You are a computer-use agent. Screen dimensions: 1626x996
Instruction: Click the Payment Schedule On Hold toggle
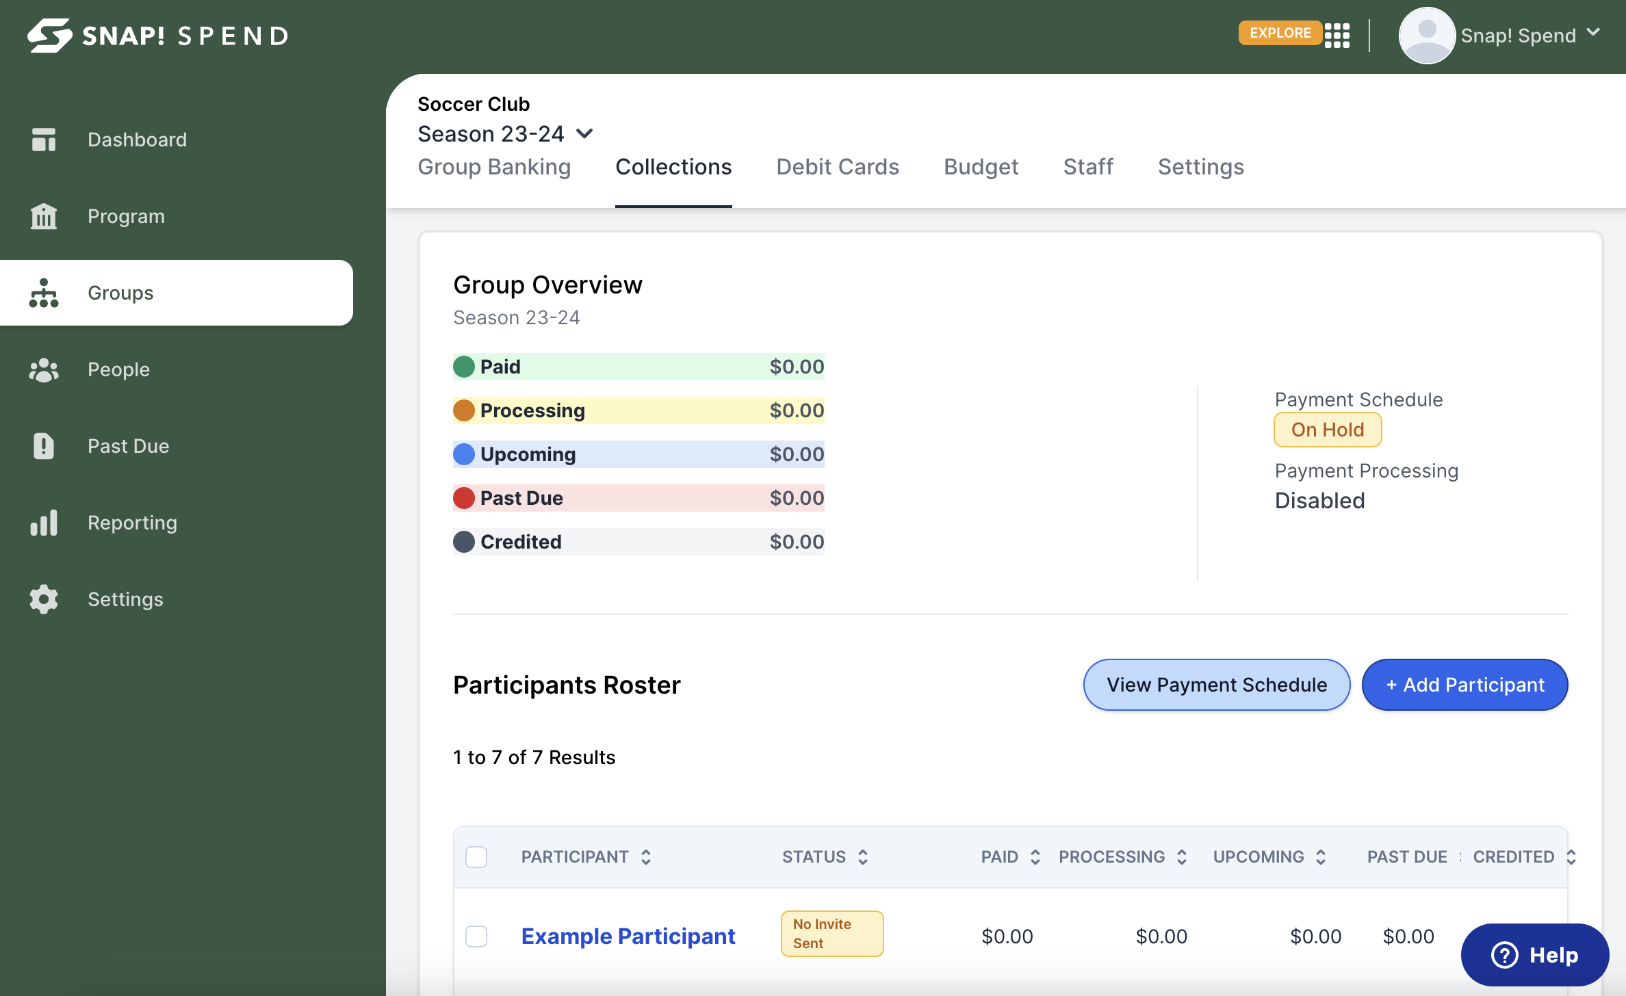pyautogui.click(x=1328, y=431)
